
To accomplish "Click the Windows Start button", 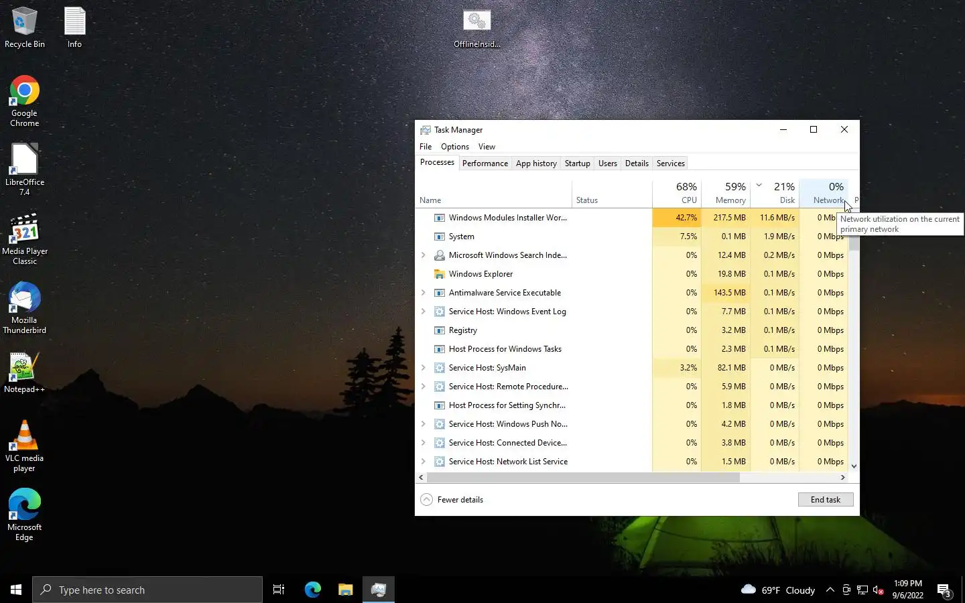I will [x=16, y=590].
